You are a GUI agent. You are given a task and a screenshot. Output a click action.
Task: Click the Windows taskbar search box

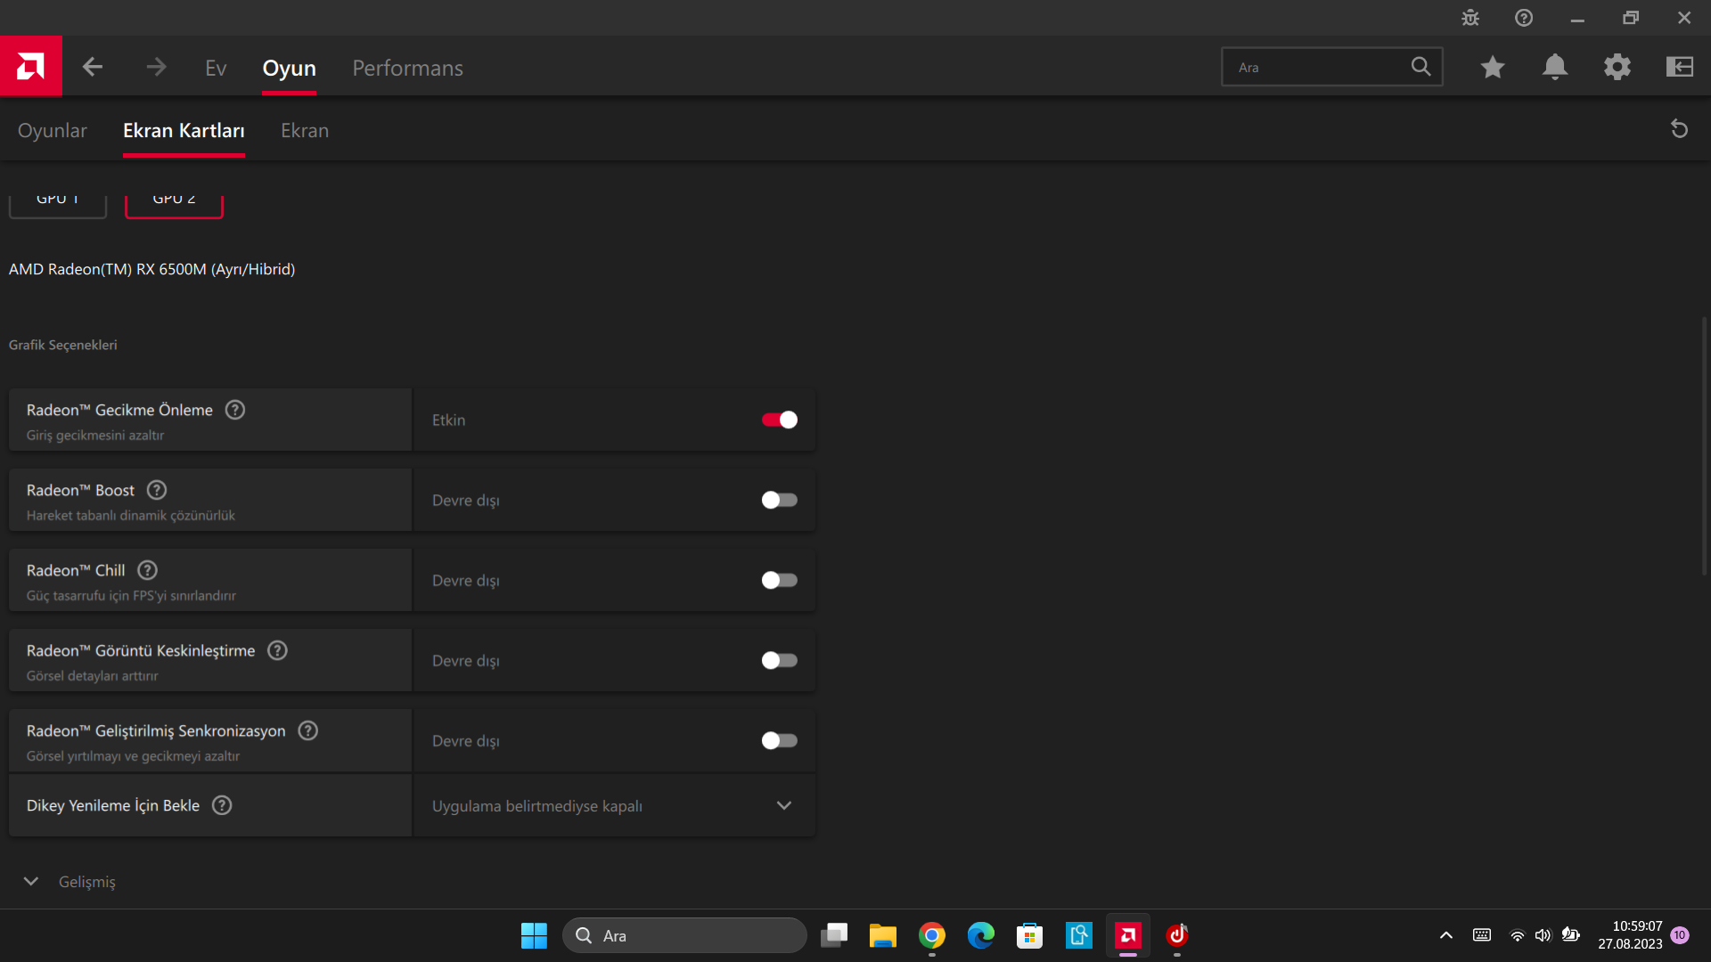(684, 935)
